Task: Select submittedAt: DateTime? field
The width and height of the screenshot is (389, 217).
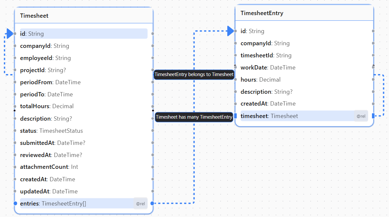Action: (x=84, y=143)
